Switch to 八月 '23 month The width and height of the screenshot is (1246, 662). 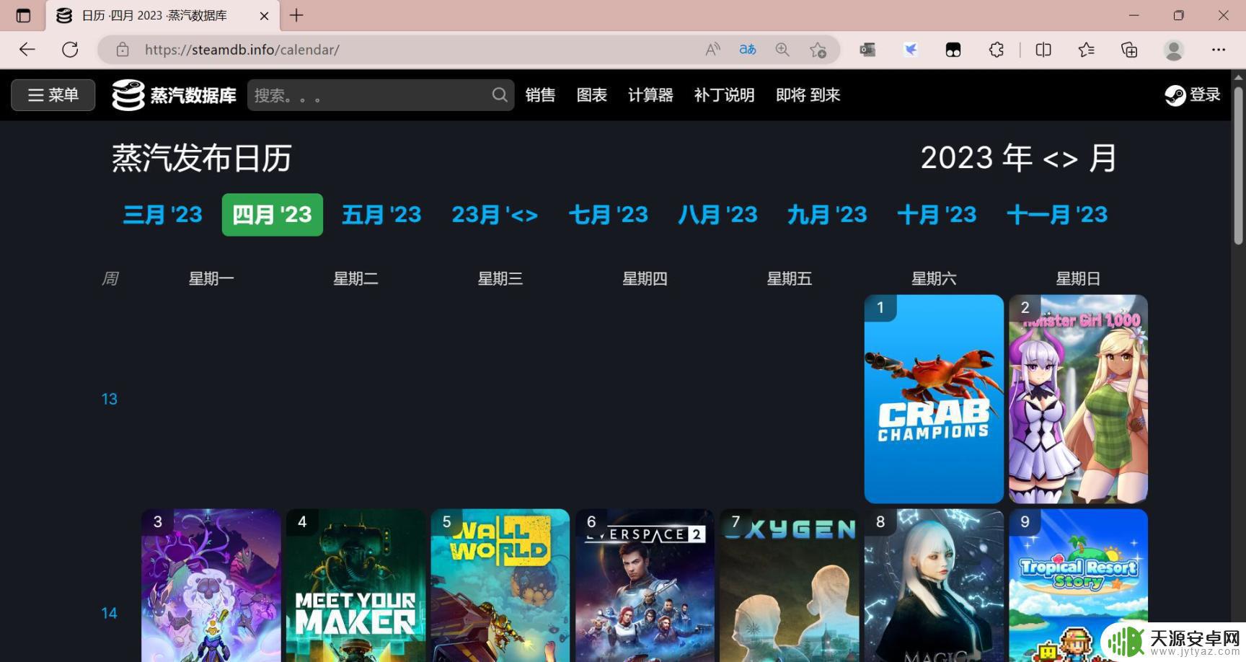click(718, 215)
